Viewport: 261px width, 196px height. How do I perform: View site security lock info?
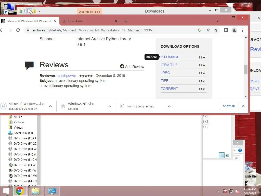(28, 30)
